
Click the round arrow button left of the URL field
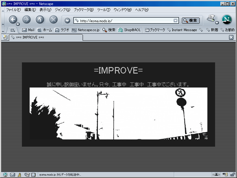pos(68,20)
